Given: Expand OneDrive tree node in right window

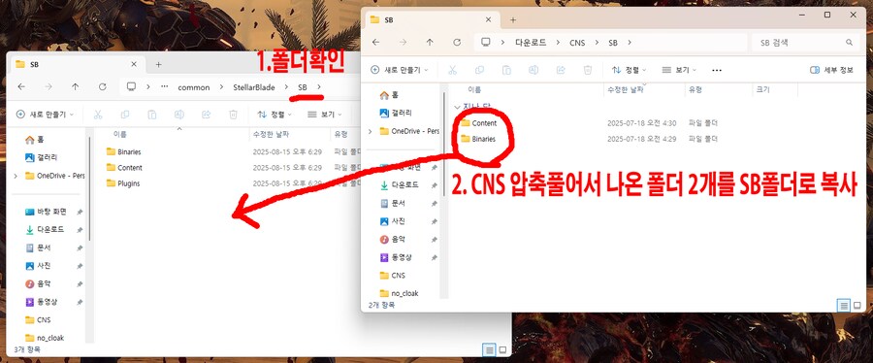Looking at the screenshot, I should [371, 131].
